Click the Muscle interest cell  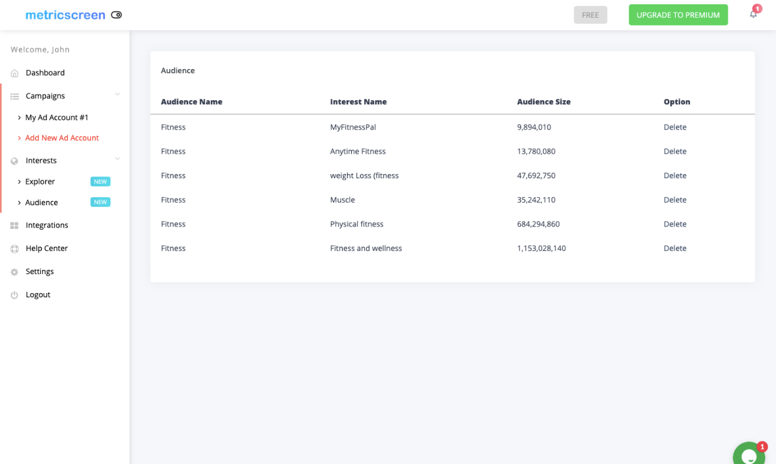343,200
